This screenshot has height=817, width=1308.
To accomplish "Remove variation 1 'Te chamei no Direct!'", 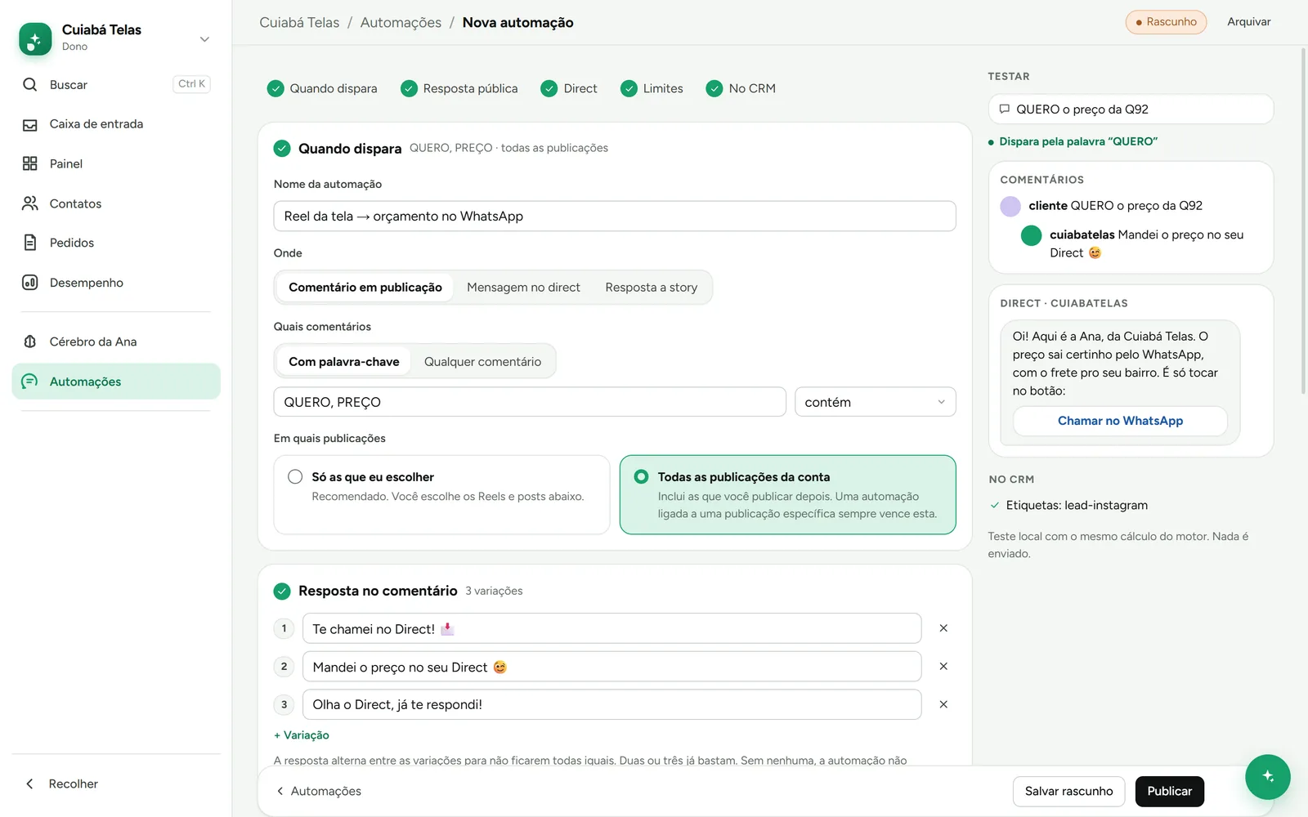I will 943,628.
